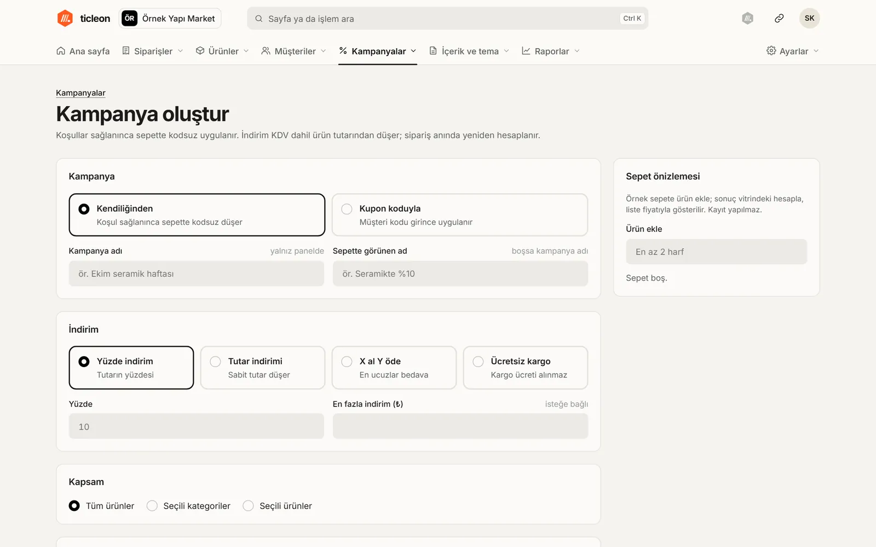Click the Ürünler box icon
Image resolution: width=876 pixels, height=547 pixels.
point(200,51)
